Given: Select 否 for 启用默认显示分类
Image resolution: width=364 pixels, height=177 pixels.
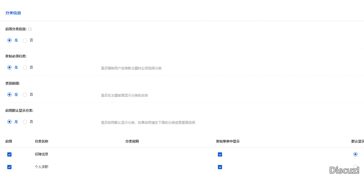Looking at the screenshot, I should [25, 122].
